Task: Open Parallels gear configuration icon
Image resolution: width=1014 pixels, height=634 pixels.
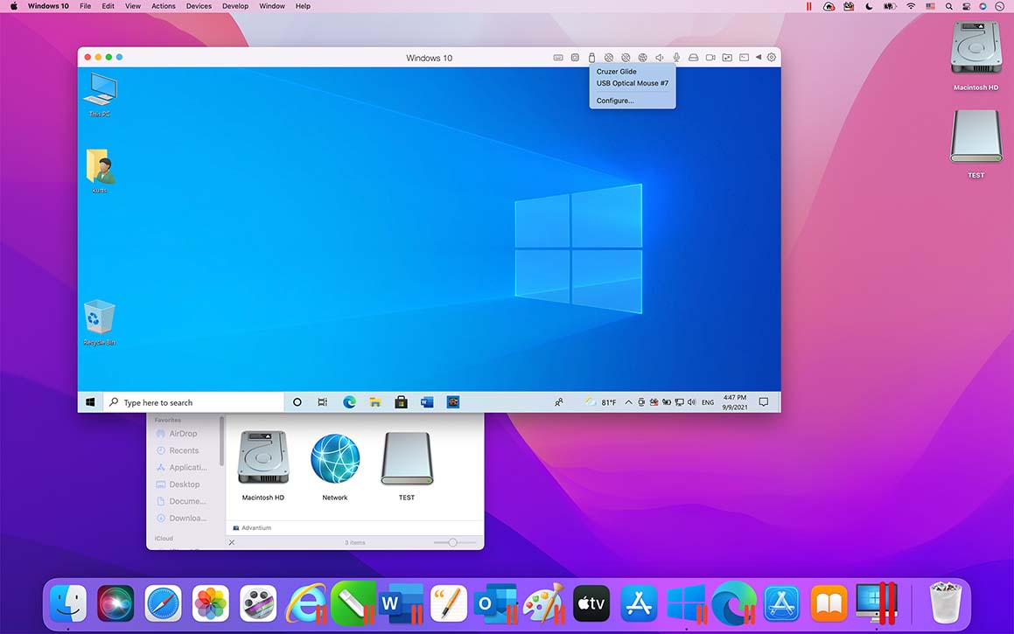Action: [x=772, y=58]
